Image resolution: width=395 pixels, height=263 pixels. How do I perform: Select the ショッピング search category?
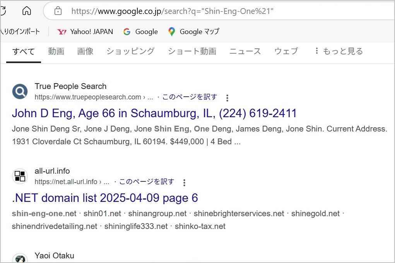(x=130, y=51)
